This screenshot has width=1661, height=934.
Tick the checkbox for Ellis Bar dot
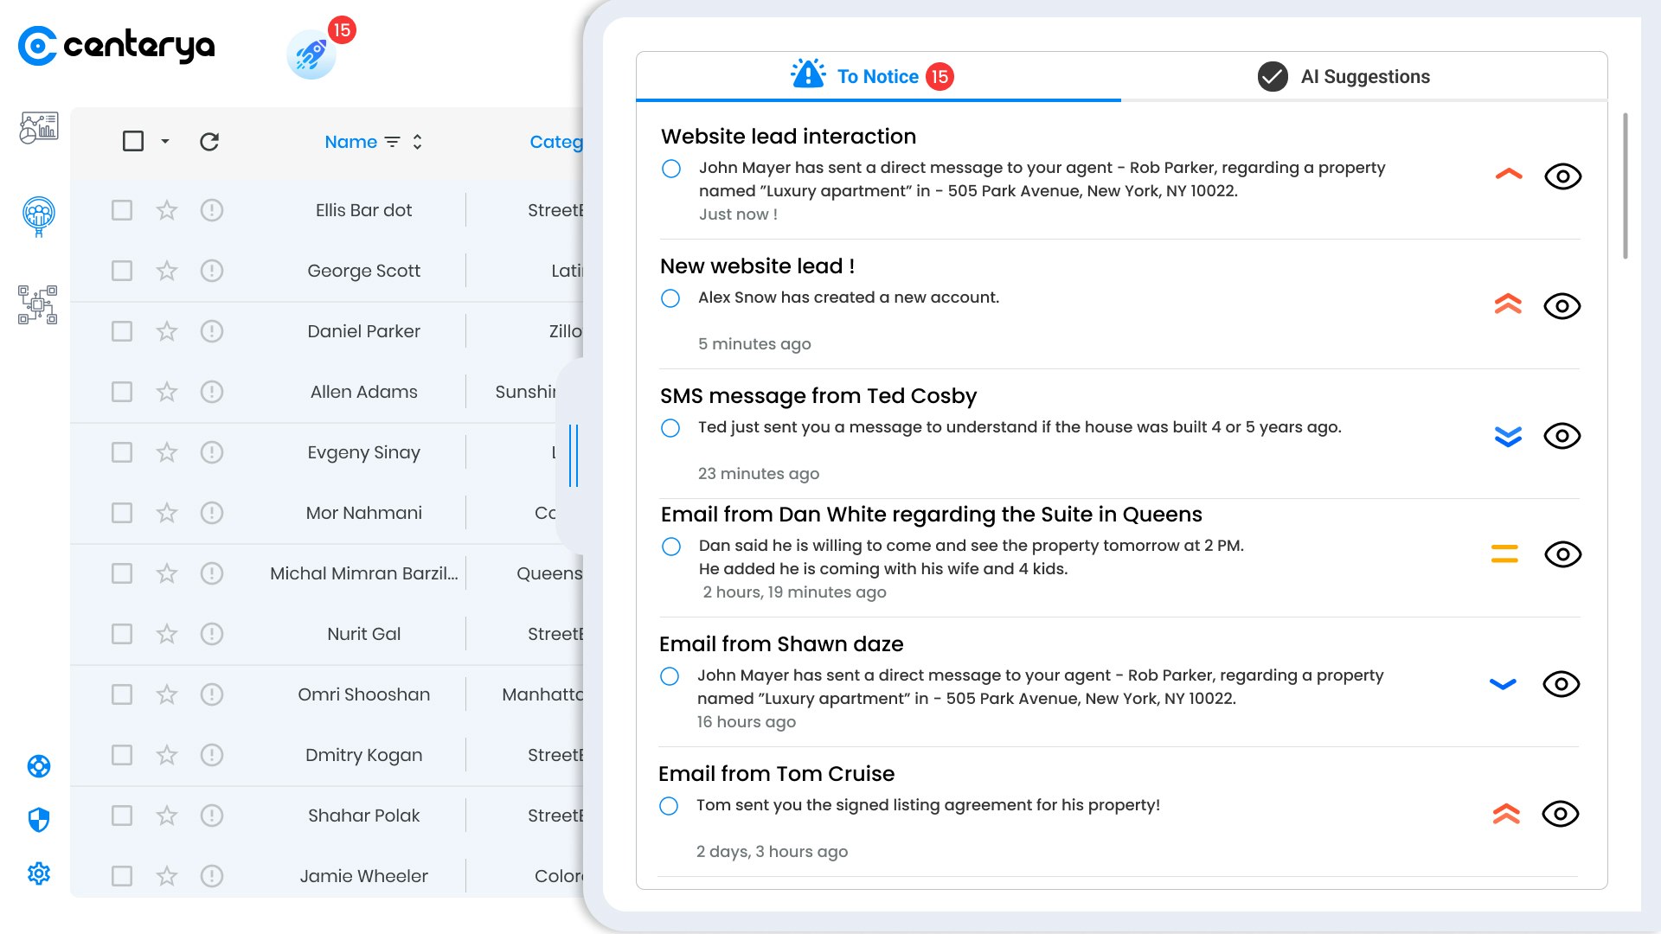pos(122,210)
